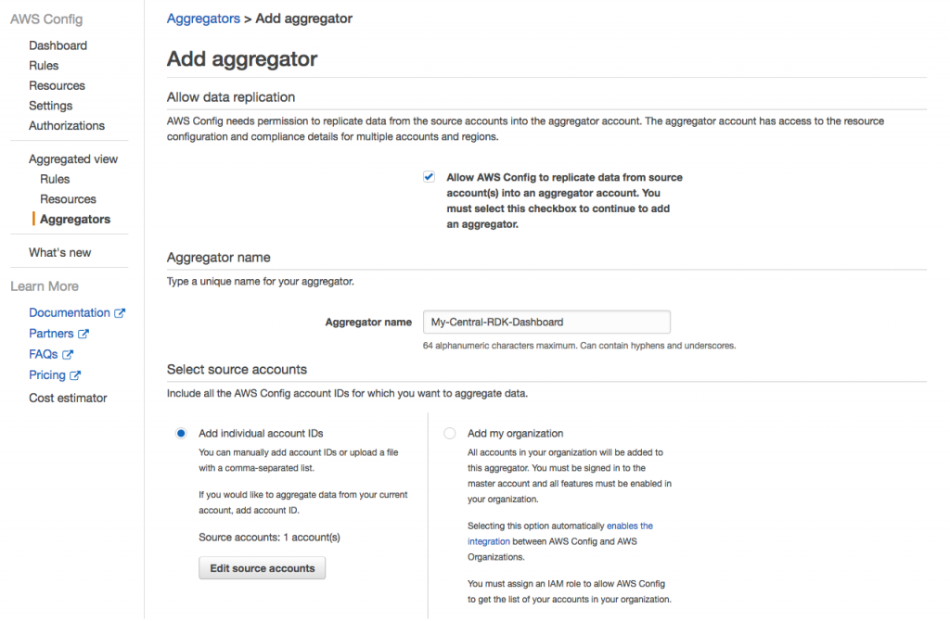The image size is (950, 621).
Task: Click external link icon beside Partners
Action: 83,334
